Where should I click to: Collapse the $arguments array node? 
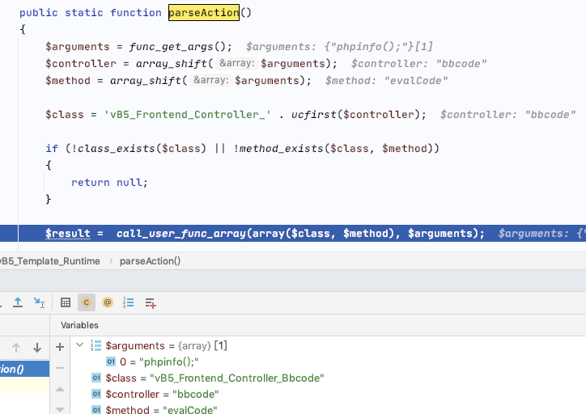[79, 345]
